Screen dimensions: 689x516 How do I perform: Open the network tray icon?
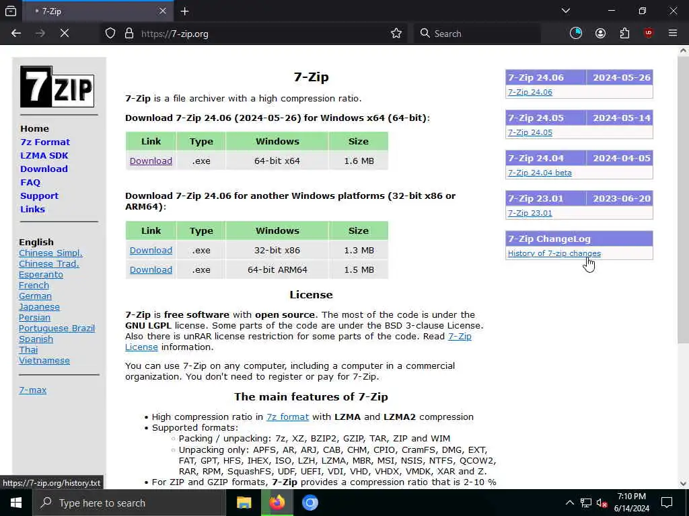tap(586, 503)
